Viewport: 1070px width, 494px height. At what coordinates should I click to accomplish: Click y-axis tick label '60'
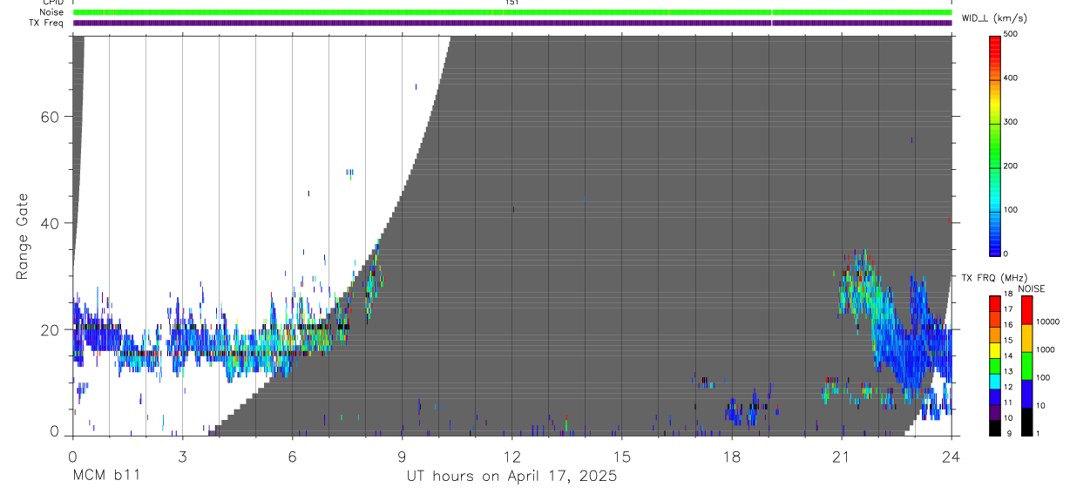point(51,117)
